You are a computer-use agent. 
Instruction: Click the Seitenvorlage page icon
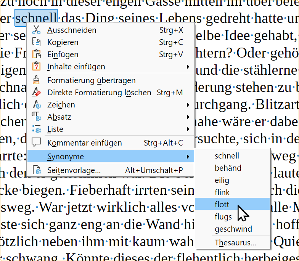point(37,170)
